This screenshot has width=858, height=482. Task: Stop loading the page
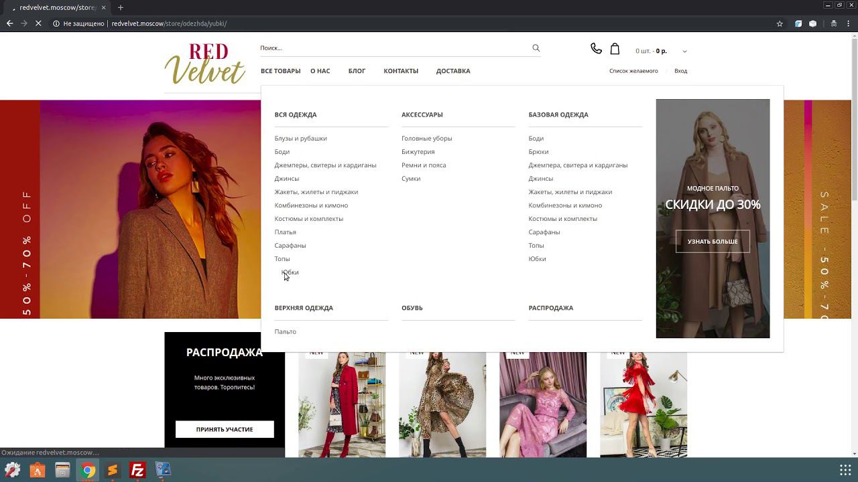pyautogui.click(x=39, y=23)
